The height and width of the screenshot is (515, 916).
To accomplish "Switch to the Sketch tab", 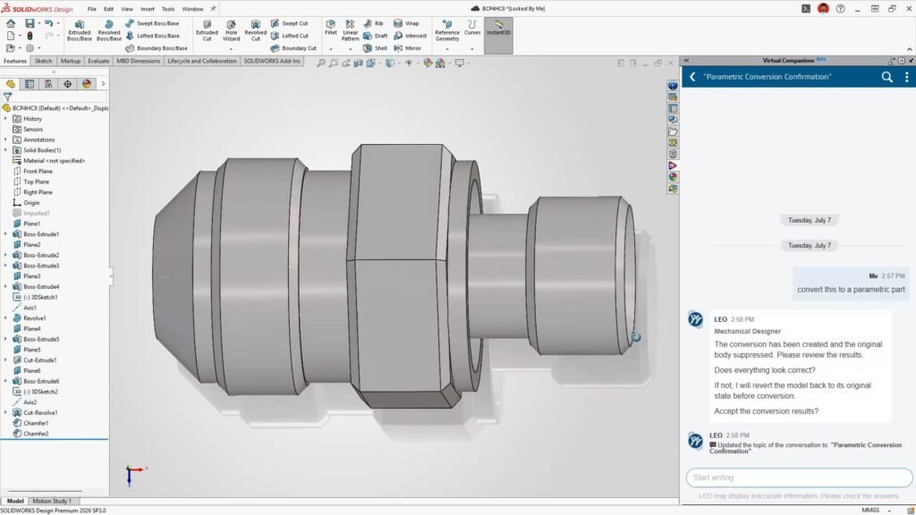I will point(43,61).
